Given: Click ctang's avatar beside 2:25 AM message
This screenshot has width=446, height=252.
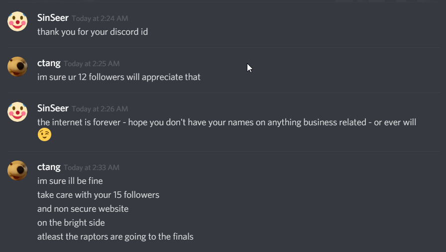Looking at the screenshot, I should [x=17, y=67].
